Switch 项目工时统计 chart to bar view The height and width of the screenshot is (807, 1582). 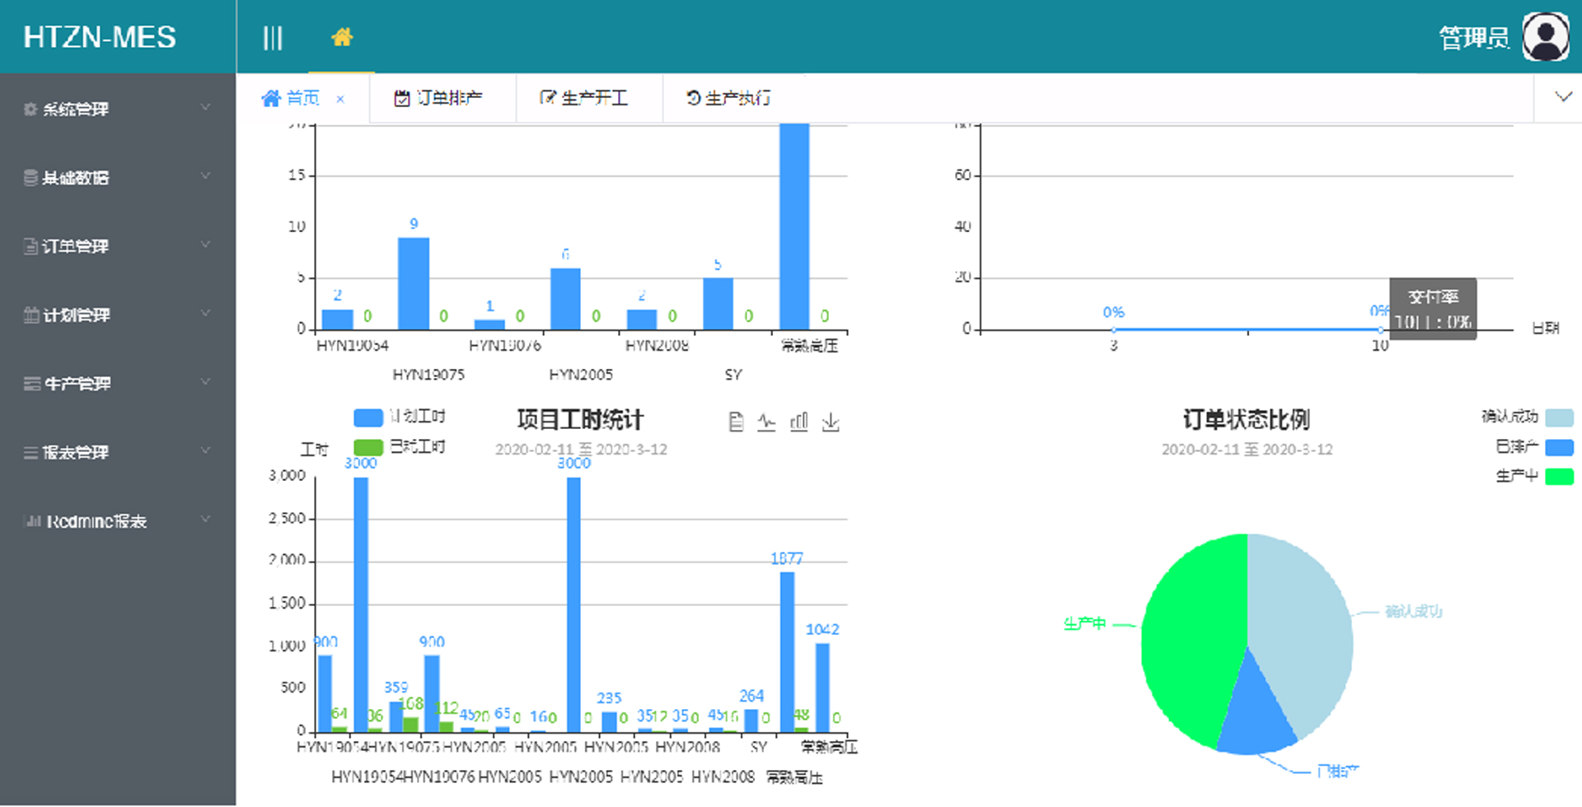pyautogui.click(x=799, y=422)
